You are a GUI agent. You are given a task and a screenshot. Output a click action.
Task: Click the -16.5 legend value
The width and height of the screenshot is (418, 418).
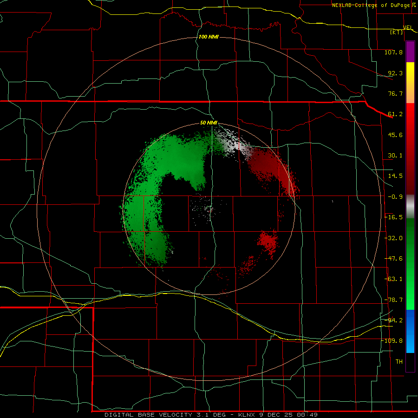(x=393, y=217)
